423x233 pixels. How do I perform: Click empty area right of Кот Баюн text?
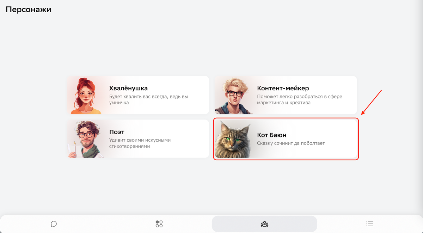point(340,139)
